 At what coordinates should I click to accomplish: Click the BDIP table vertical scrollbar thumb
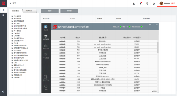(x=158, y=47)
